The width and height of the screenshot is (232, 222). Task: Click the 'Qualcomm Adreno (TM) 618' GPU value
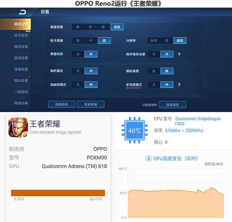click(x=74, y=166)
